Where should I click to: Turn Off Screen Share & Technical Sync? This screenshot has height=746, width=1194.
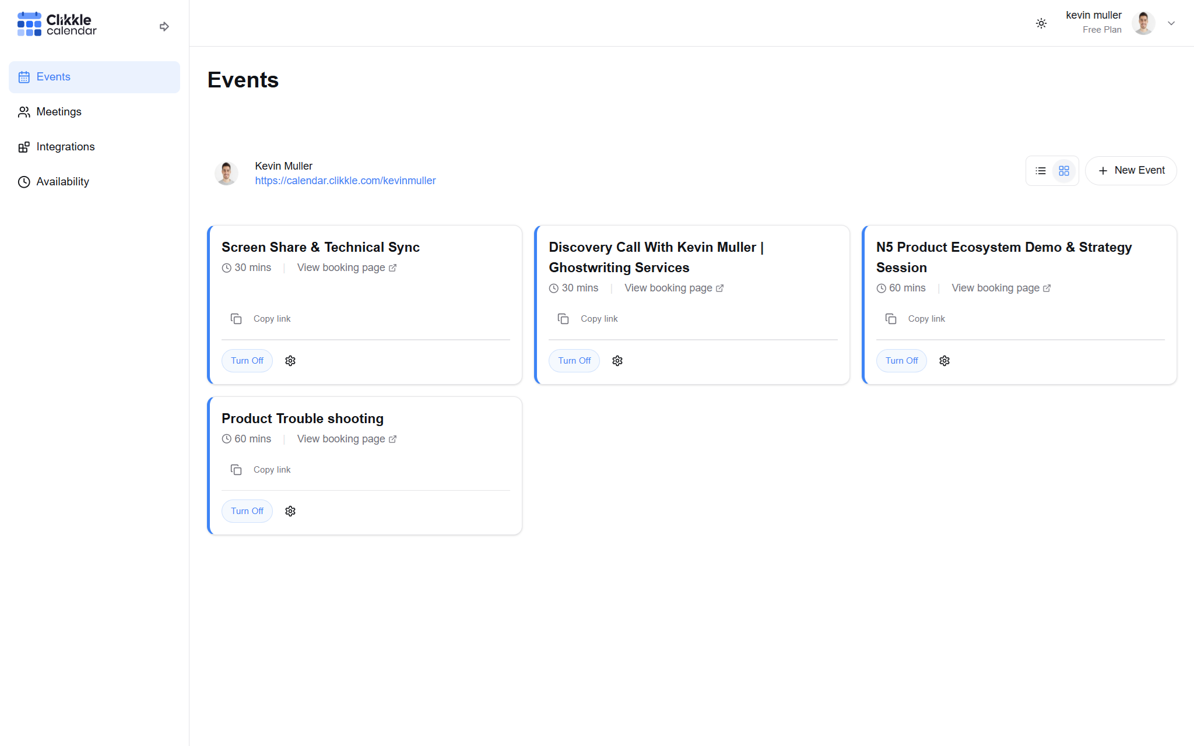247,361
